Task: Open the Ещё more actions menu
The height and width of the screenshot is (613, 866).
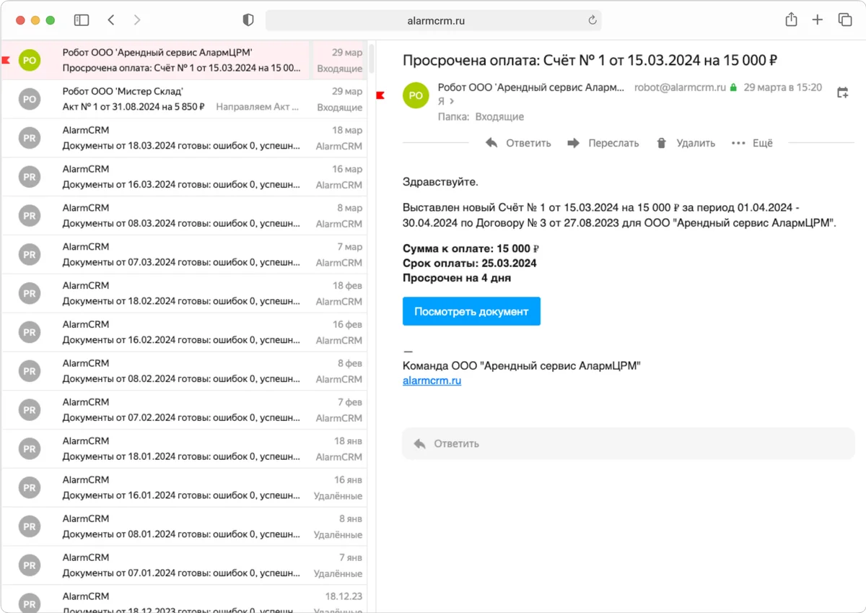Action: pos(752,143)
